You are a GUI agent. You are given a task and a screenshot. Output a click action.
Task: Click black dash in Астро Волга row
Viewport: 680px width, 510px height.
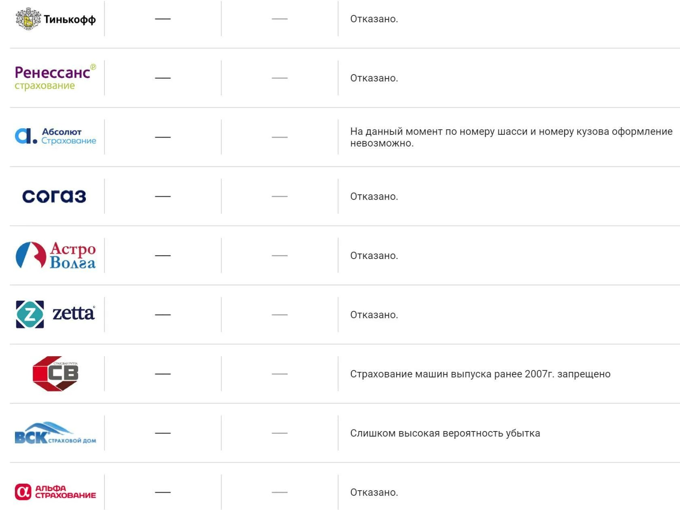point(163,256)
